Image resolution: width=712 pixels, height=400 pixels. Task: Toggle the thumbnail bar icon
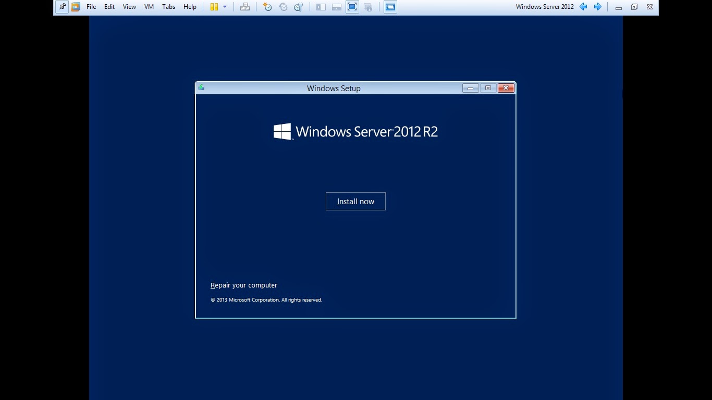pyautogui.click(x=337, y=7)
